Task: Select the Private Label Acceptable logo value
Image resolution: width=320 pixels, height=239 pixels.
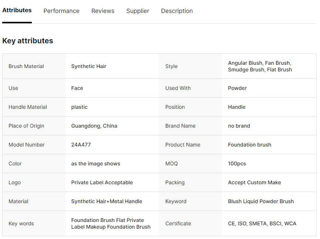Action: point(102,182)
